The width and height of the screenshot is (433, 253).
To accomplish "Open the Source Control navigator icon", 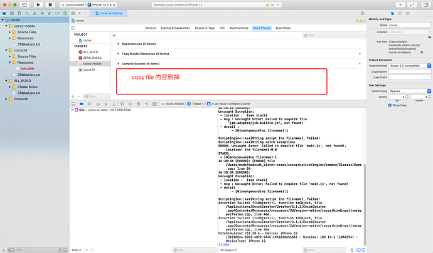I will coord(12,13).
